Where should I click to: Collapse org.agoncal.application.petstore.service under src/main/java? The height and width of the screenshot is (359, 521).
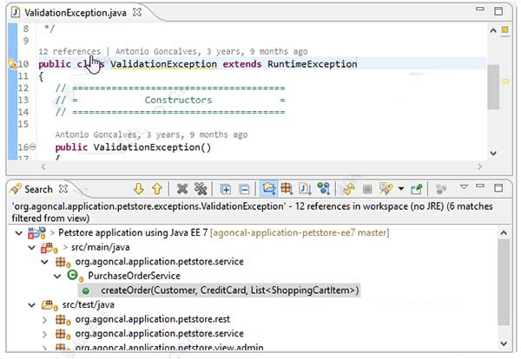point(45,262)
